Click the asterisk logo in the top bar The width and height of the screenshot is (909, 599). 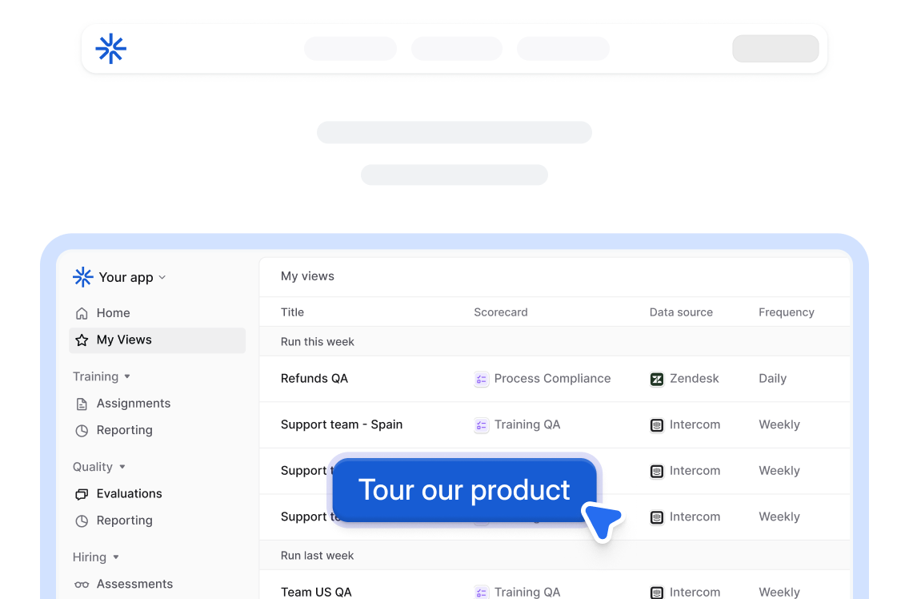tap(110, 48)
